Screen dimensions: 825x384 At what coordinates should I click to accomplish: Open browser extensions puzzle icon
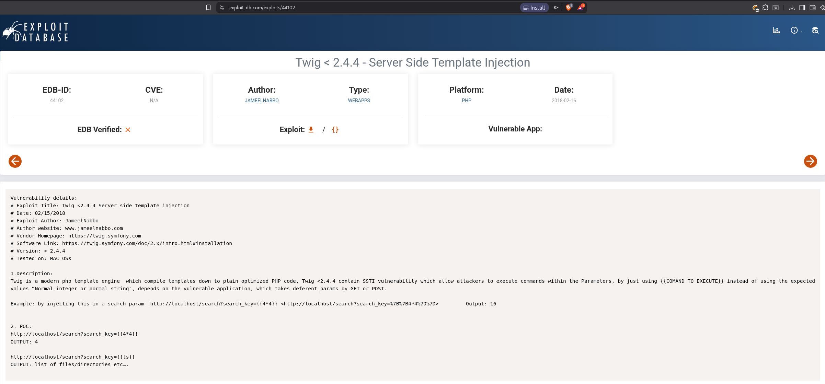tap(765, 8)
